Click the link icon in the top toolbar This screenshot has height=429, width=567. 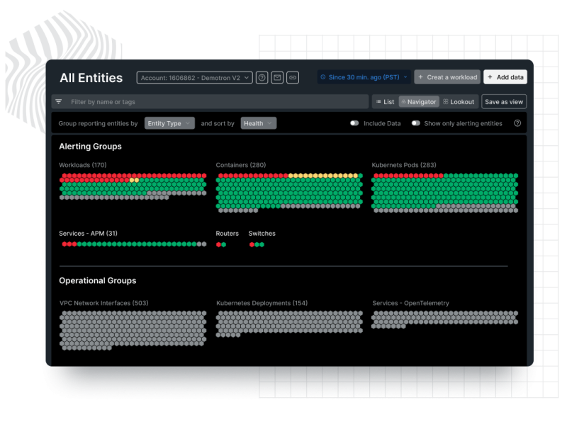pos(293,77)
